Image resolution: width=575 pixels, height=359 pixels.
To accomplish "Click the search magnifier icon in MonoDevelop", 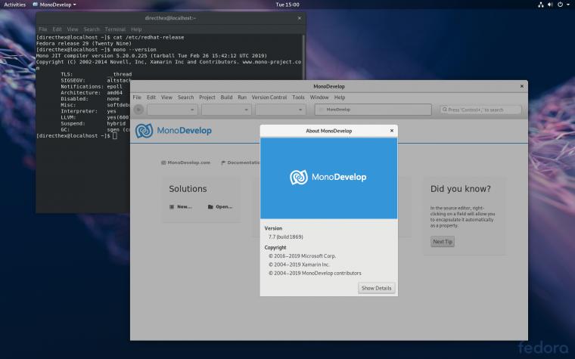I will 444,109.
